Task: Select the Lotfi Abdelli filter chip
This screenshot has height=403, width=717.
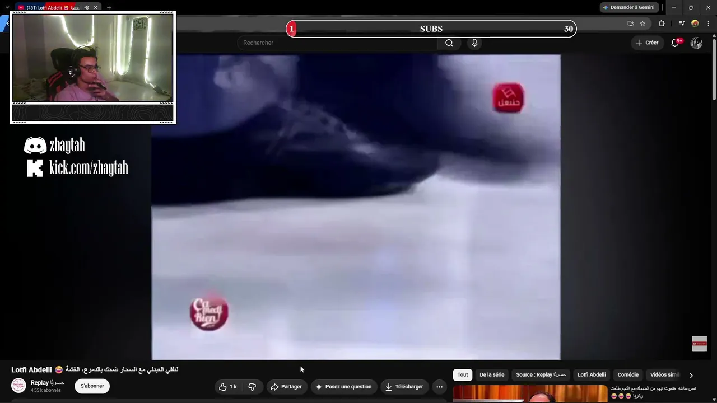Action: coord(592,375)
